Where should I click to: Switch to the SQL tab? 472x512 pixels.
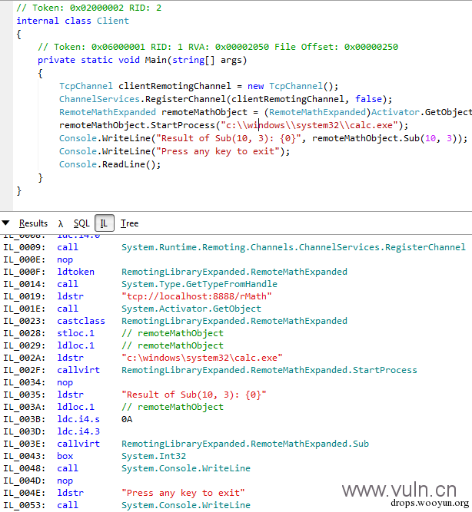(x=81, y=223)
